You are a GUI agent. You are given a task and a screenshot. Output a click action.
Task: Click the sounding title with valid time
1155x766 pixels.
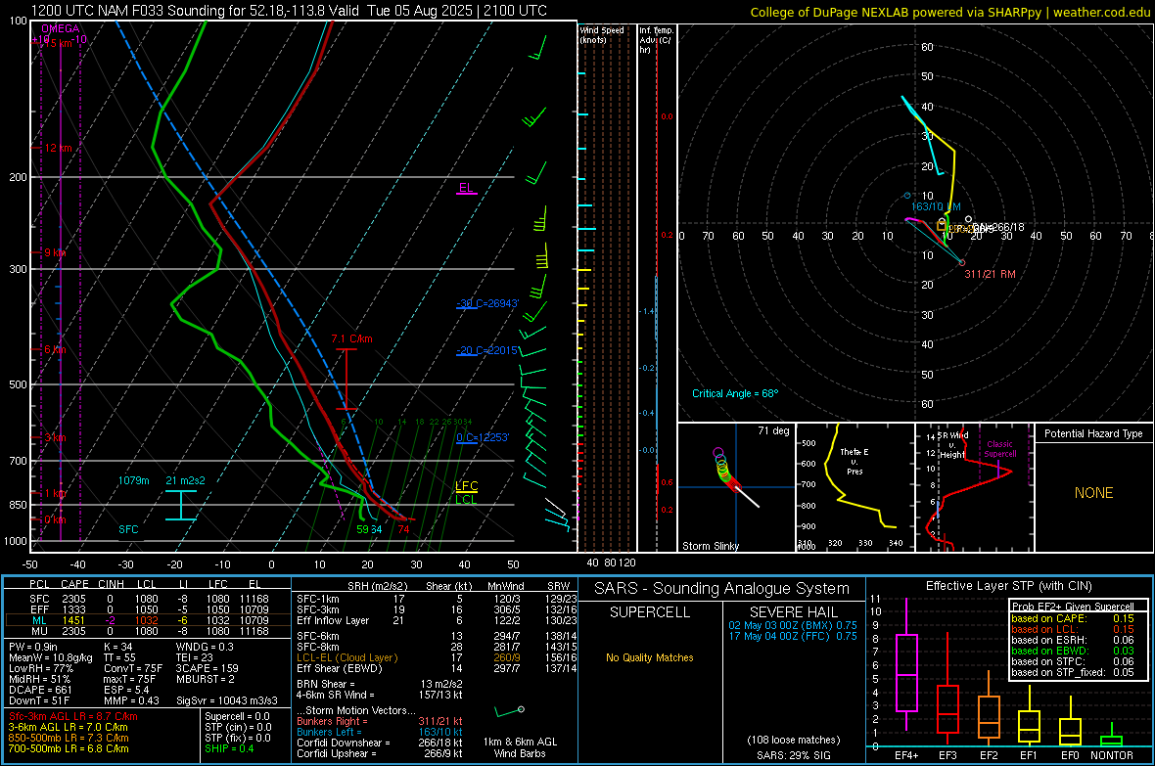pos(289,11)
